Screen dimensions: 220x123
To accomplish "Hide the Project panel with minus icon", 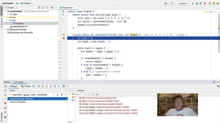I will point(56,8).
